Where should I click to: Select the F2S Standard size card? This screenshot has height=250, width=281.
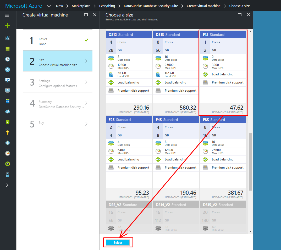point(129,158)
